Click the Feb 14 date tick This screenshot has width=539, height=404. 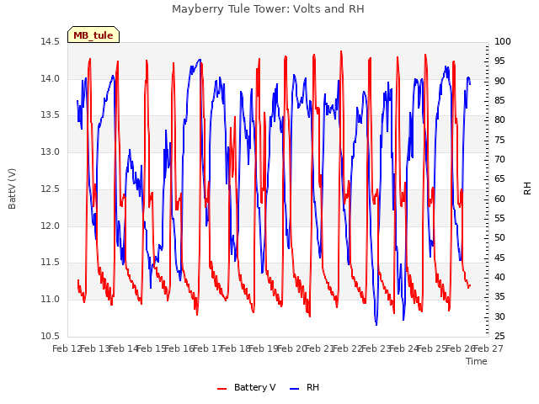[x=123, y=349]
